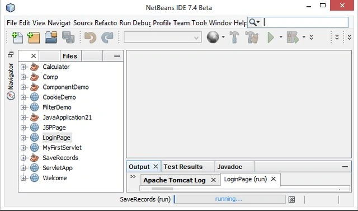Open the Help menu
Screen dimensions: 358x211
coord(240,23)
